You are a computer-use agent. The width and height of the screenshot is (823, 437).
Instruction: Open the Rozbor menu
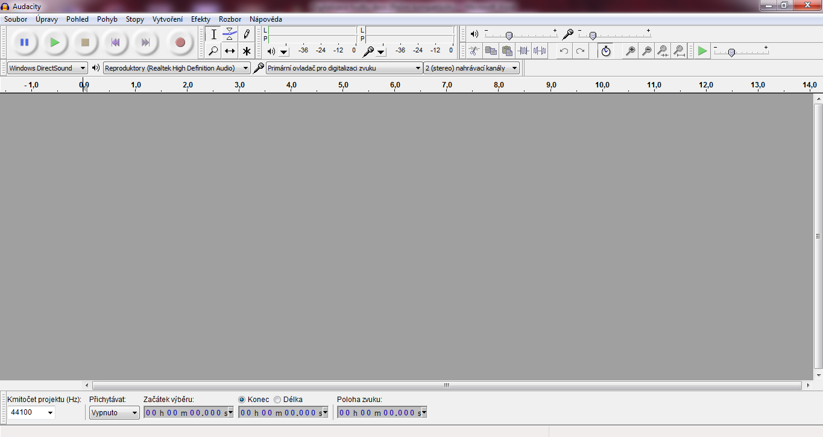pyautogui.click(x=230, y=19)
